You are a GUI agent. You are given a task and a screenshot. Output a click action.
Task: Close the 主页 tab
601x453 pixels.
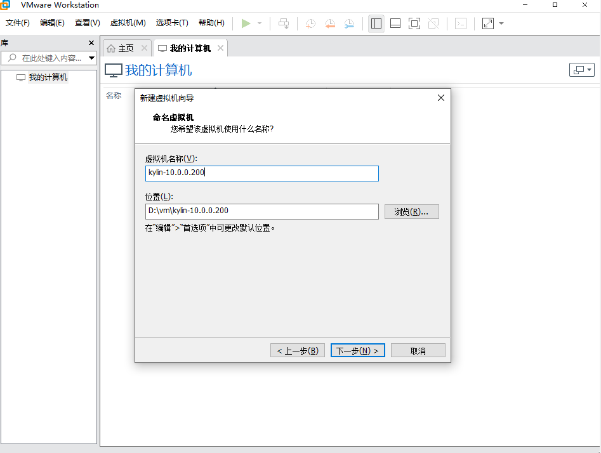point(144,48)
